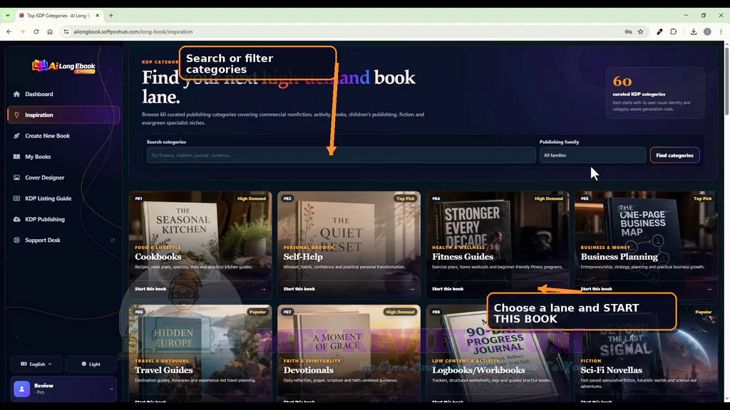Click the browser home icon

tap(50, 31)
